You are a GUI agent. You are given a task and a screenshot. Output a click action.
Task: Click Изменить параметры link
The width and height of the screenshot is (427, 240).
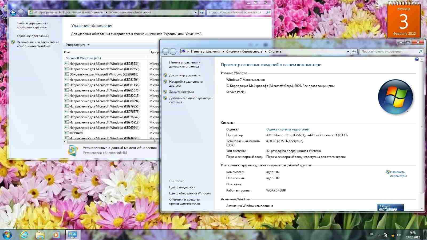pyautogui.click(x=398, y=174)
